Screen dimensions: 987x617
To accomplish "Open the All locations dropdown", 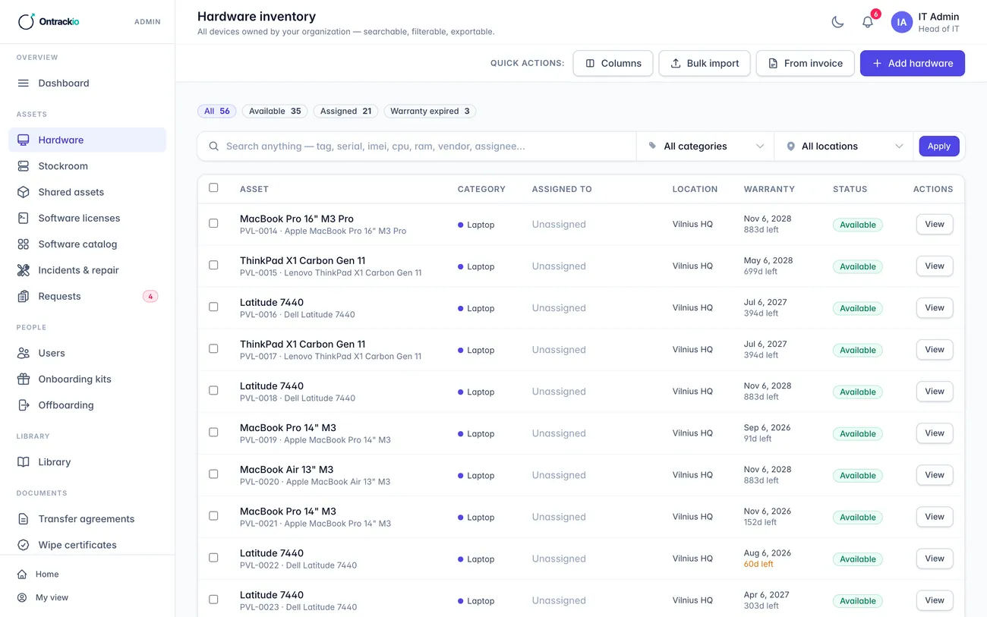I will [x=844, y=146].
